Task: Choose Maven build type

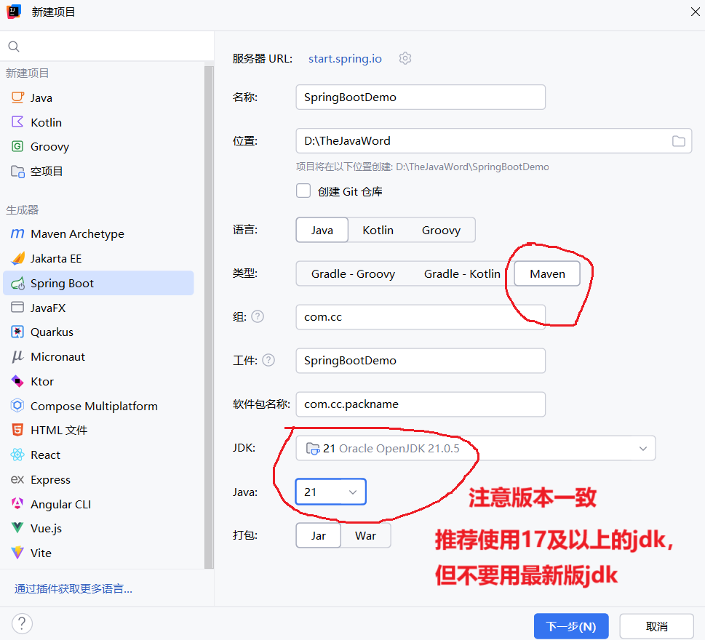Action: pos(547,273)
